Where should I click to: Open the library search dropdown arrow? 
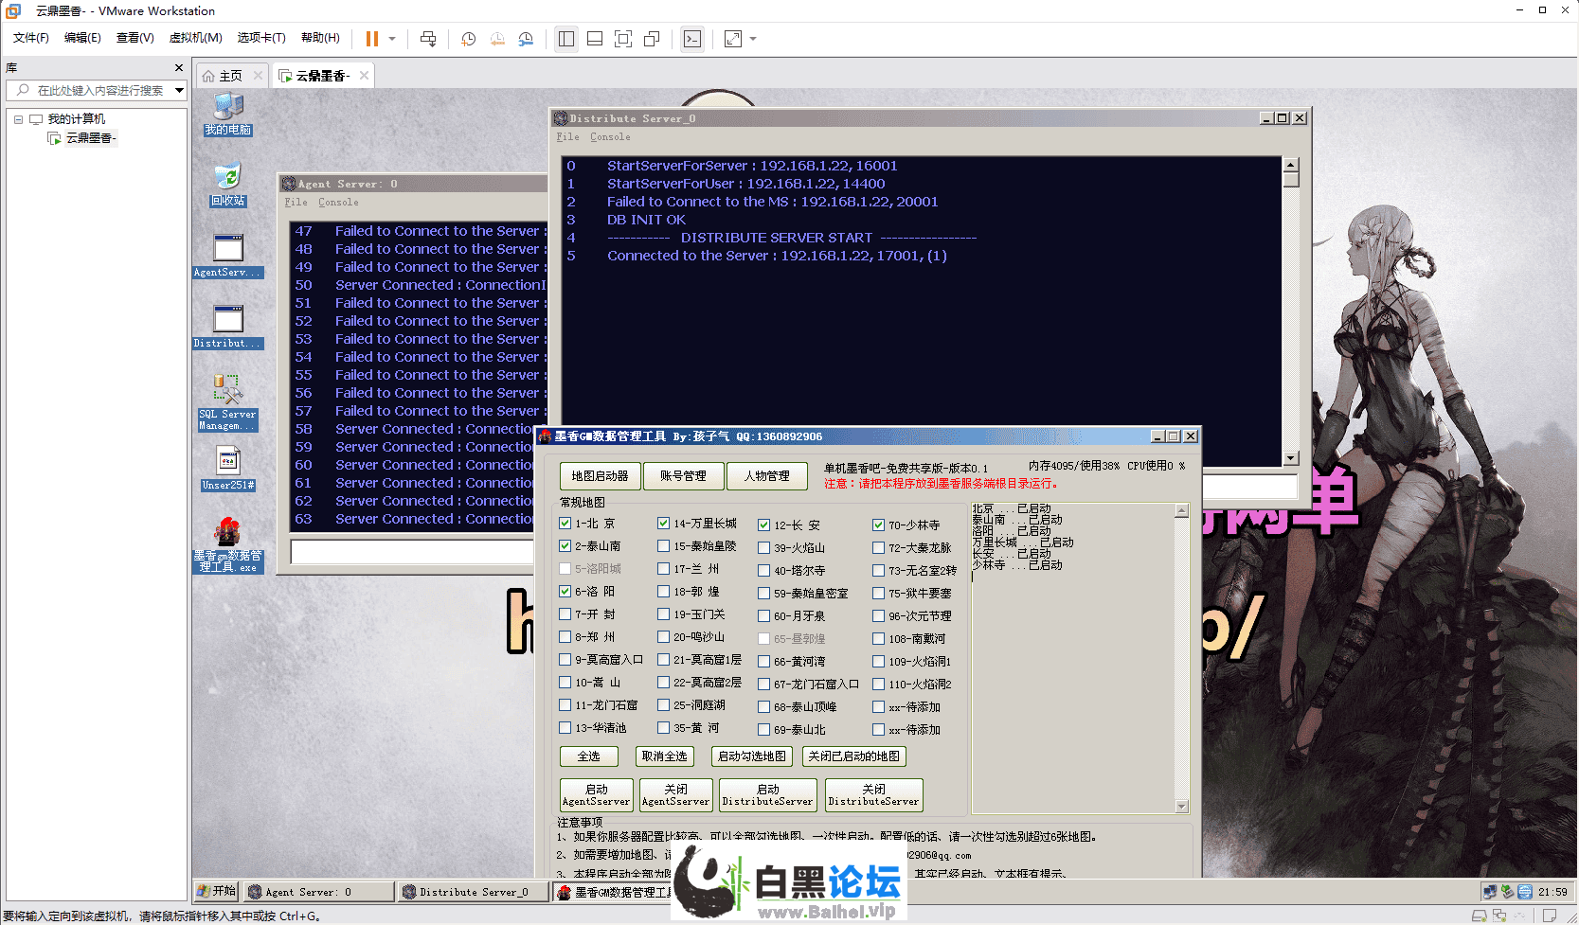(x=179, y=90)
